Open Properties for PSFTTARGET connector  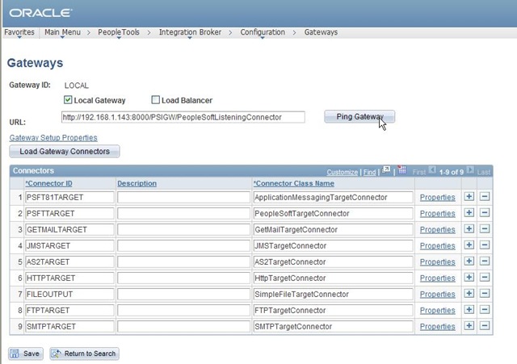[437, 213]
